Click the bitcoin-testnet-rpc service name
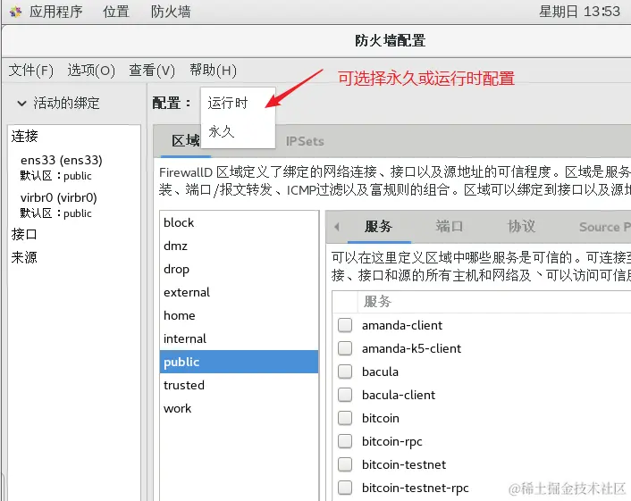Screen dimensions: 631x501 click(x=416, y=488)
